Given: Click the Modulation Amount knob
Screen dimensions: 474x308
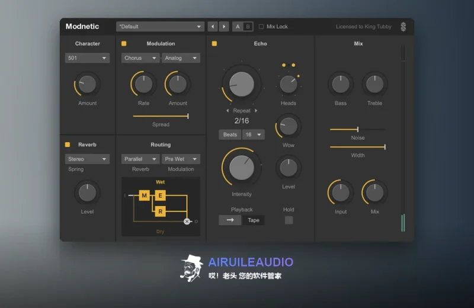Looking at the screenshot, I should point(178,84).
